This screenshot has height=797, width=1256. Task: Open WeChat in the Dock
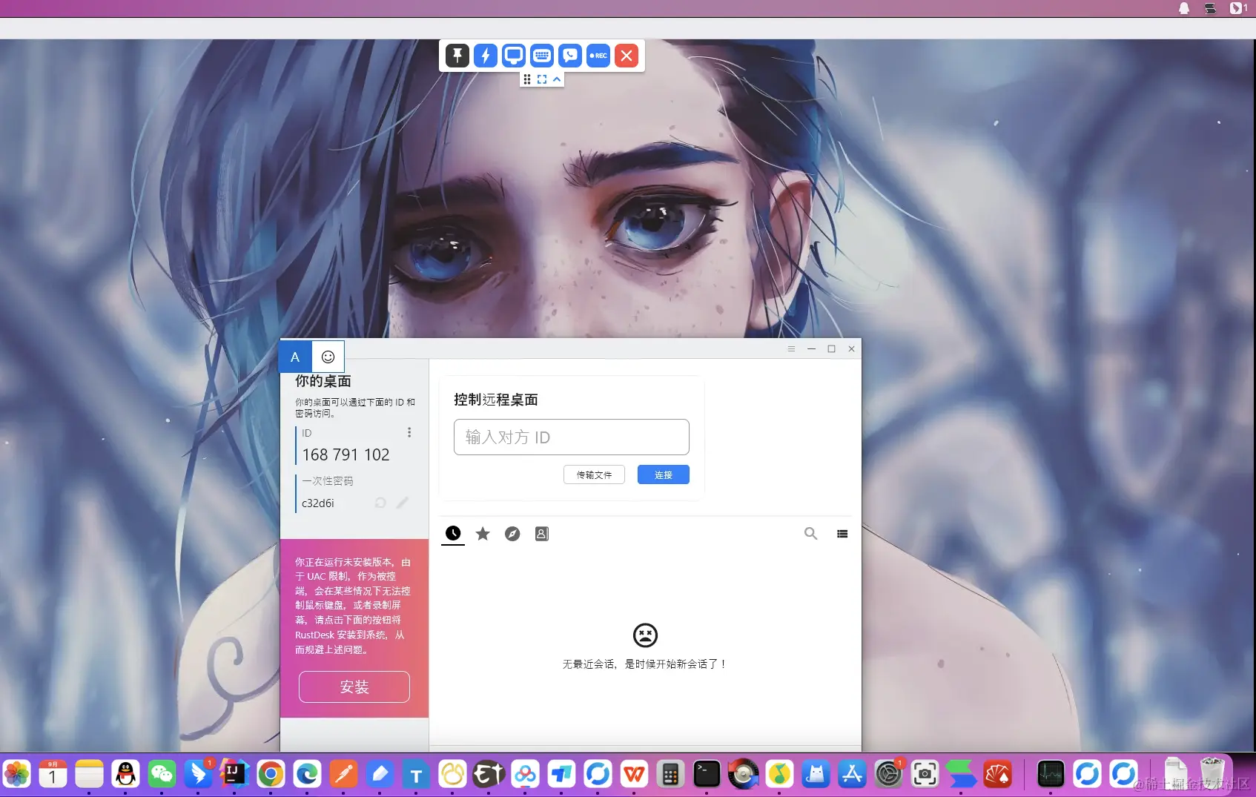[162, 775]
